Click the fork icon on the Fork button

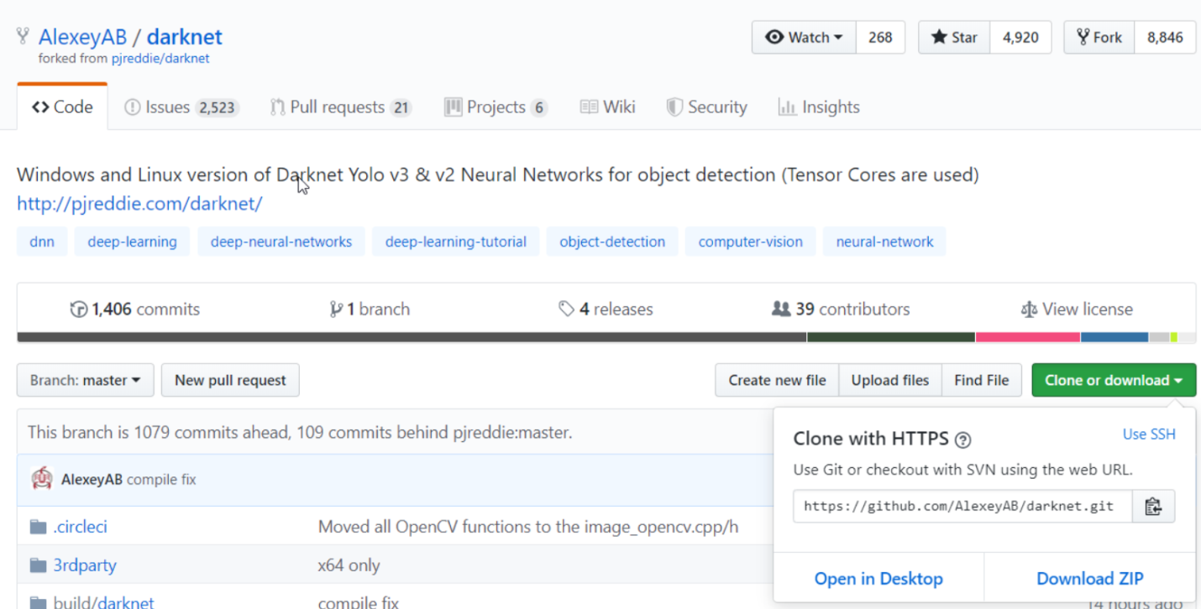[1083, 38]
